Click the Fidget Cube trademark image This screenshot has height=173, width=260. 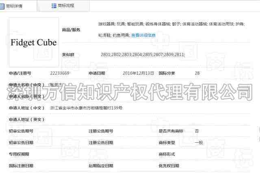34,42
